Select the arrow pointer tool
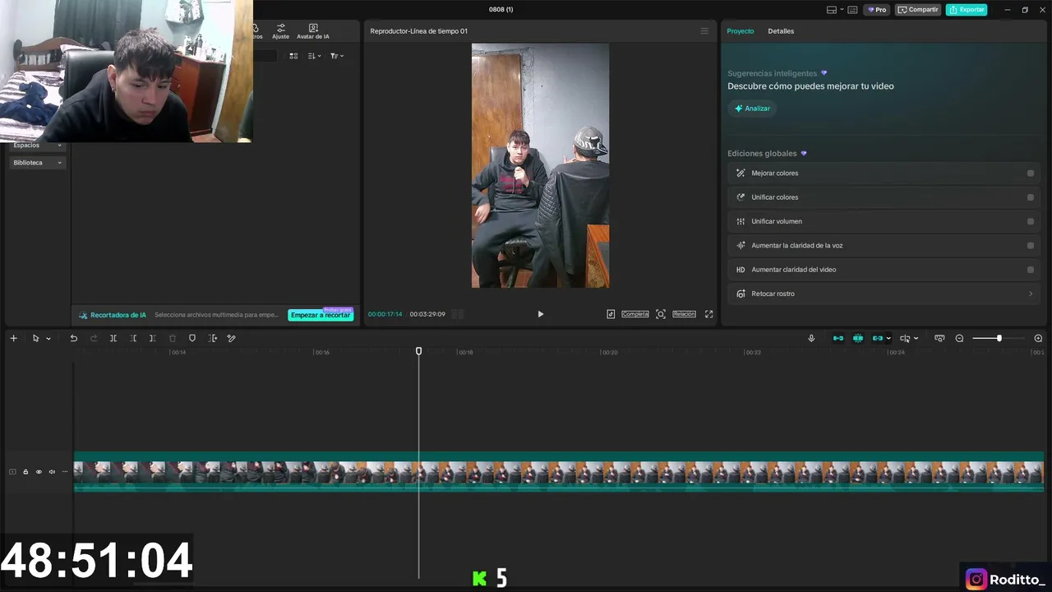Screen dimensions: 1052x592 [35, 338]
